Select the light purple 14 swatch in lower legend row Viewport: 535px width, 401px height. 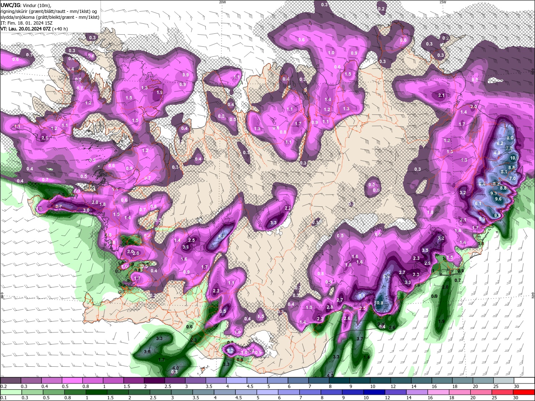[417, 392]
